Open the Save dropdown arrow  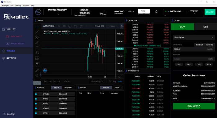point(117,26)
